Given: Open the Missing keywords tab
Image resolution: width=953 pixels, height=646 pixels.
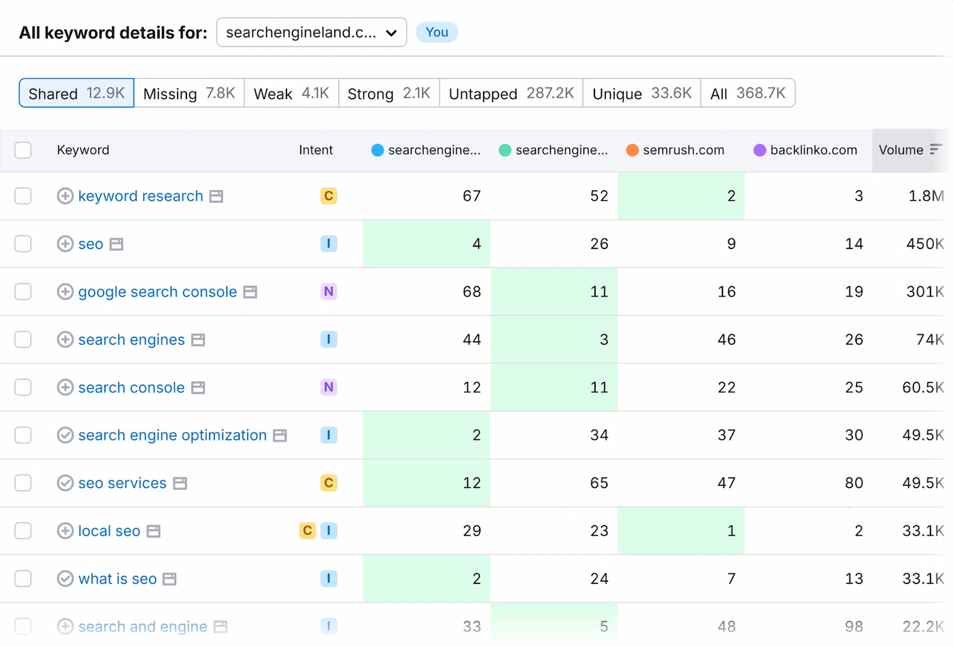Looking at the screenshot, I should click(189, 93).
